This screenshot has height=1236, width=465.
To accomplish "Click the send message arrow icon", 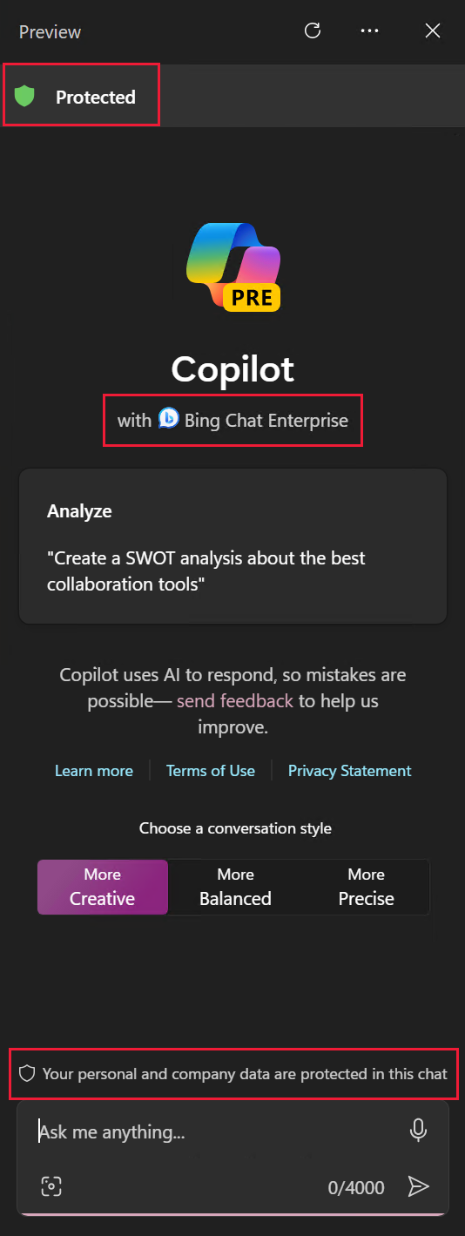I will [419, 1186].
